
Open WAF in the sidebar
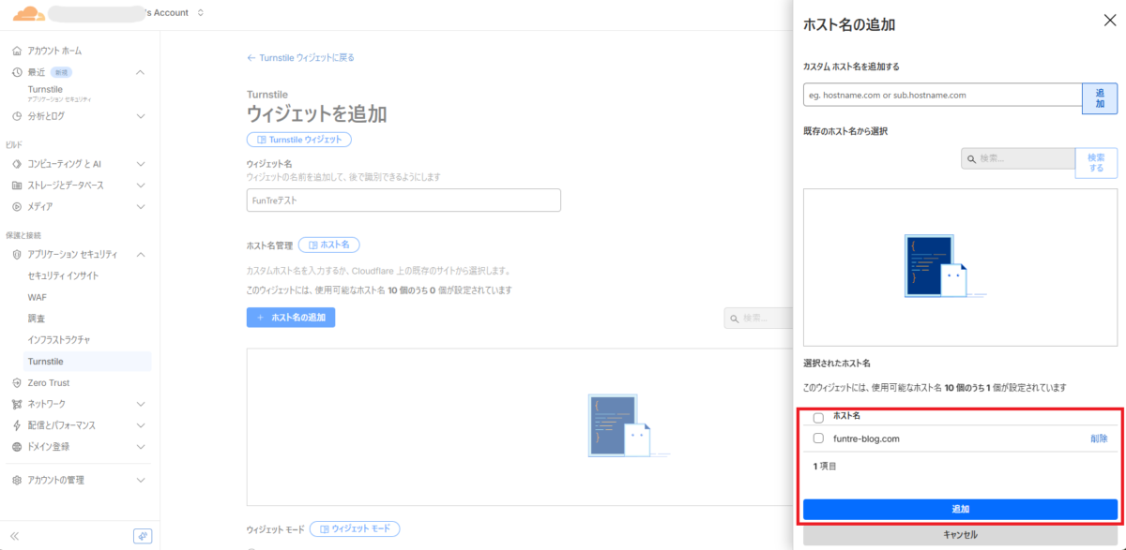click(38, 297)
